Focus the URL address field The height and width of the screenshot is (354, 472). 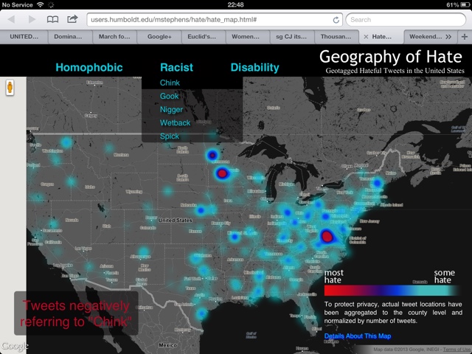(x=215, y=20)
